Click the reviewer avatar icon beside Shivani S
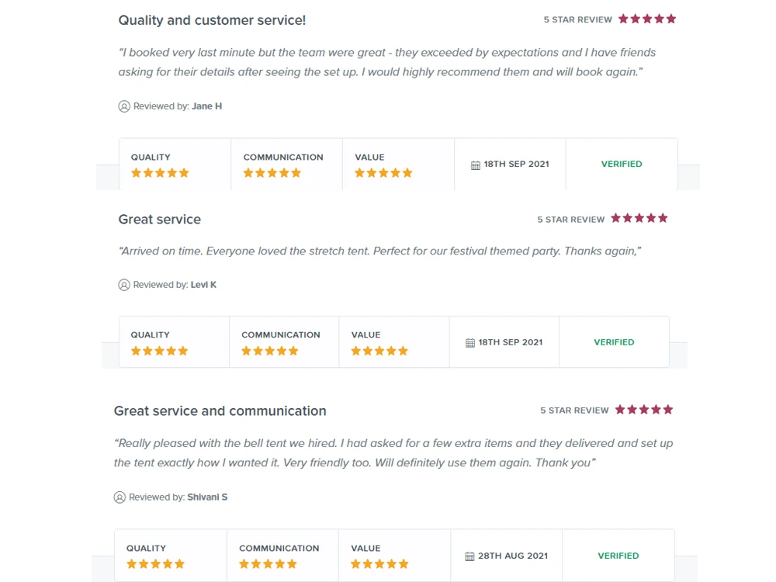Screen dimensions: 776x582 click(120, 497)
